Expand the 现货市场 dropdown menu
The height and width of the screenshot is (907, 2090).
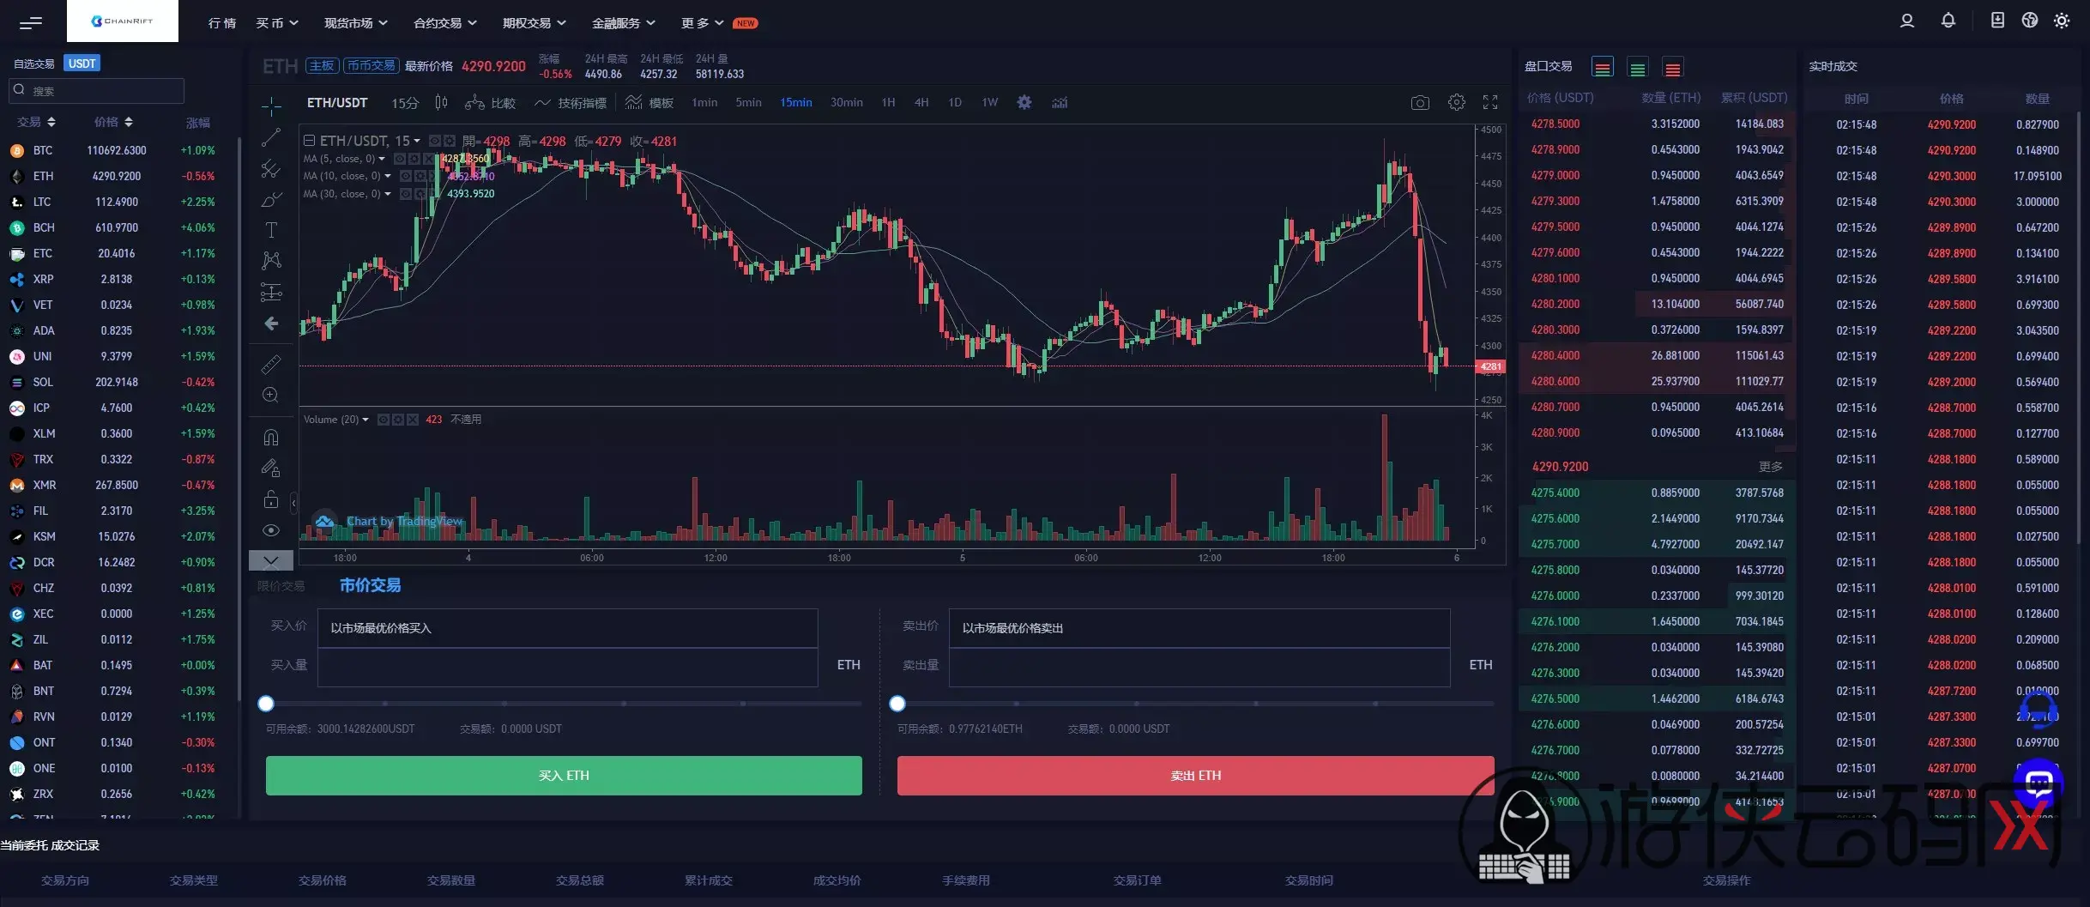click(355, 23)
